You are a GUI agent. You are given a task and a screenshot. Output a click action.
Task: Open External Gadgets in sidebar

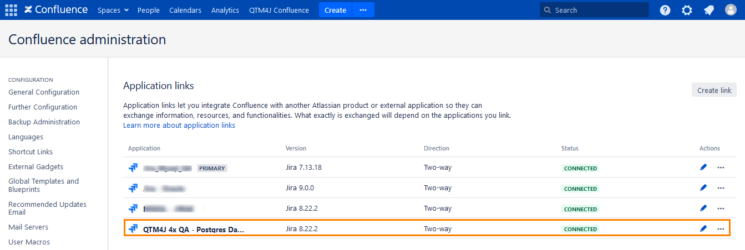[x=36, y=167]
